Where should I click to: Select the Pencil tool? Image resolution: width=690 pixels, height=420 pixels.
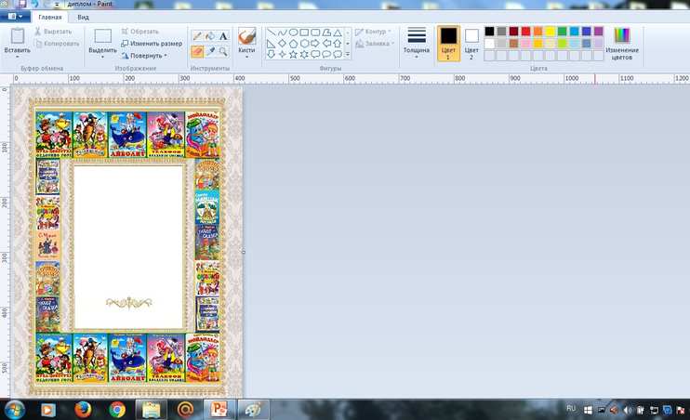click(197, 36)
